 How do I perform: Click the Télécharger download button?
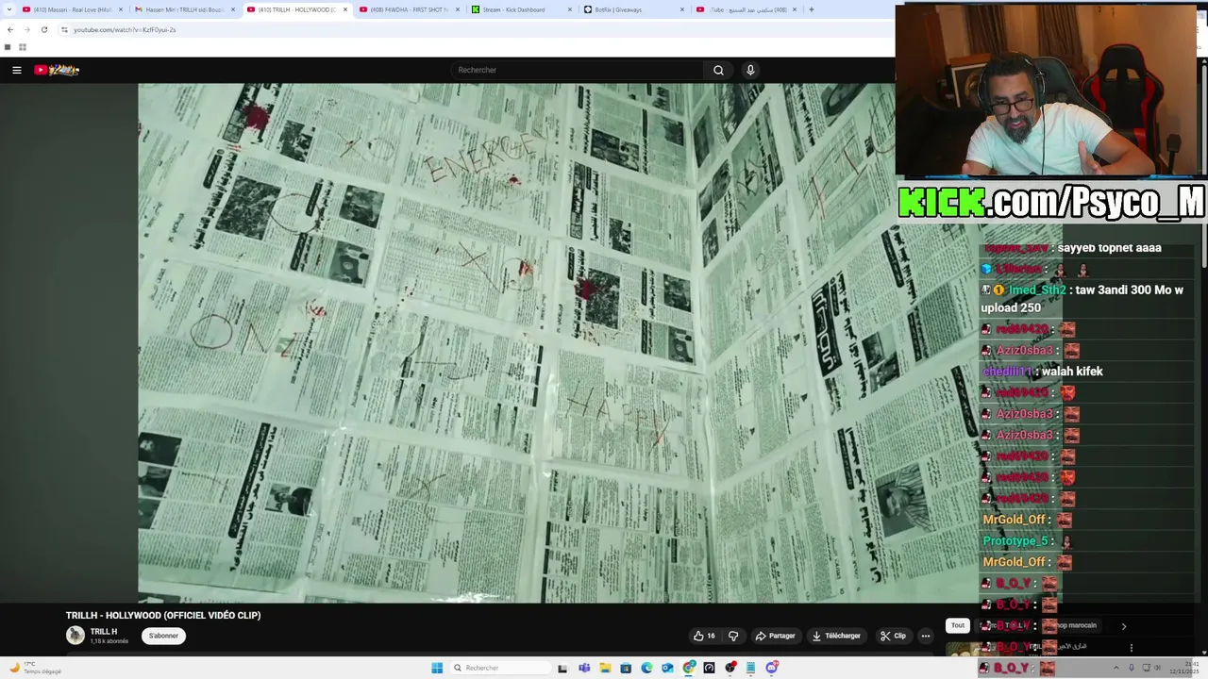[x=836, y=636]
